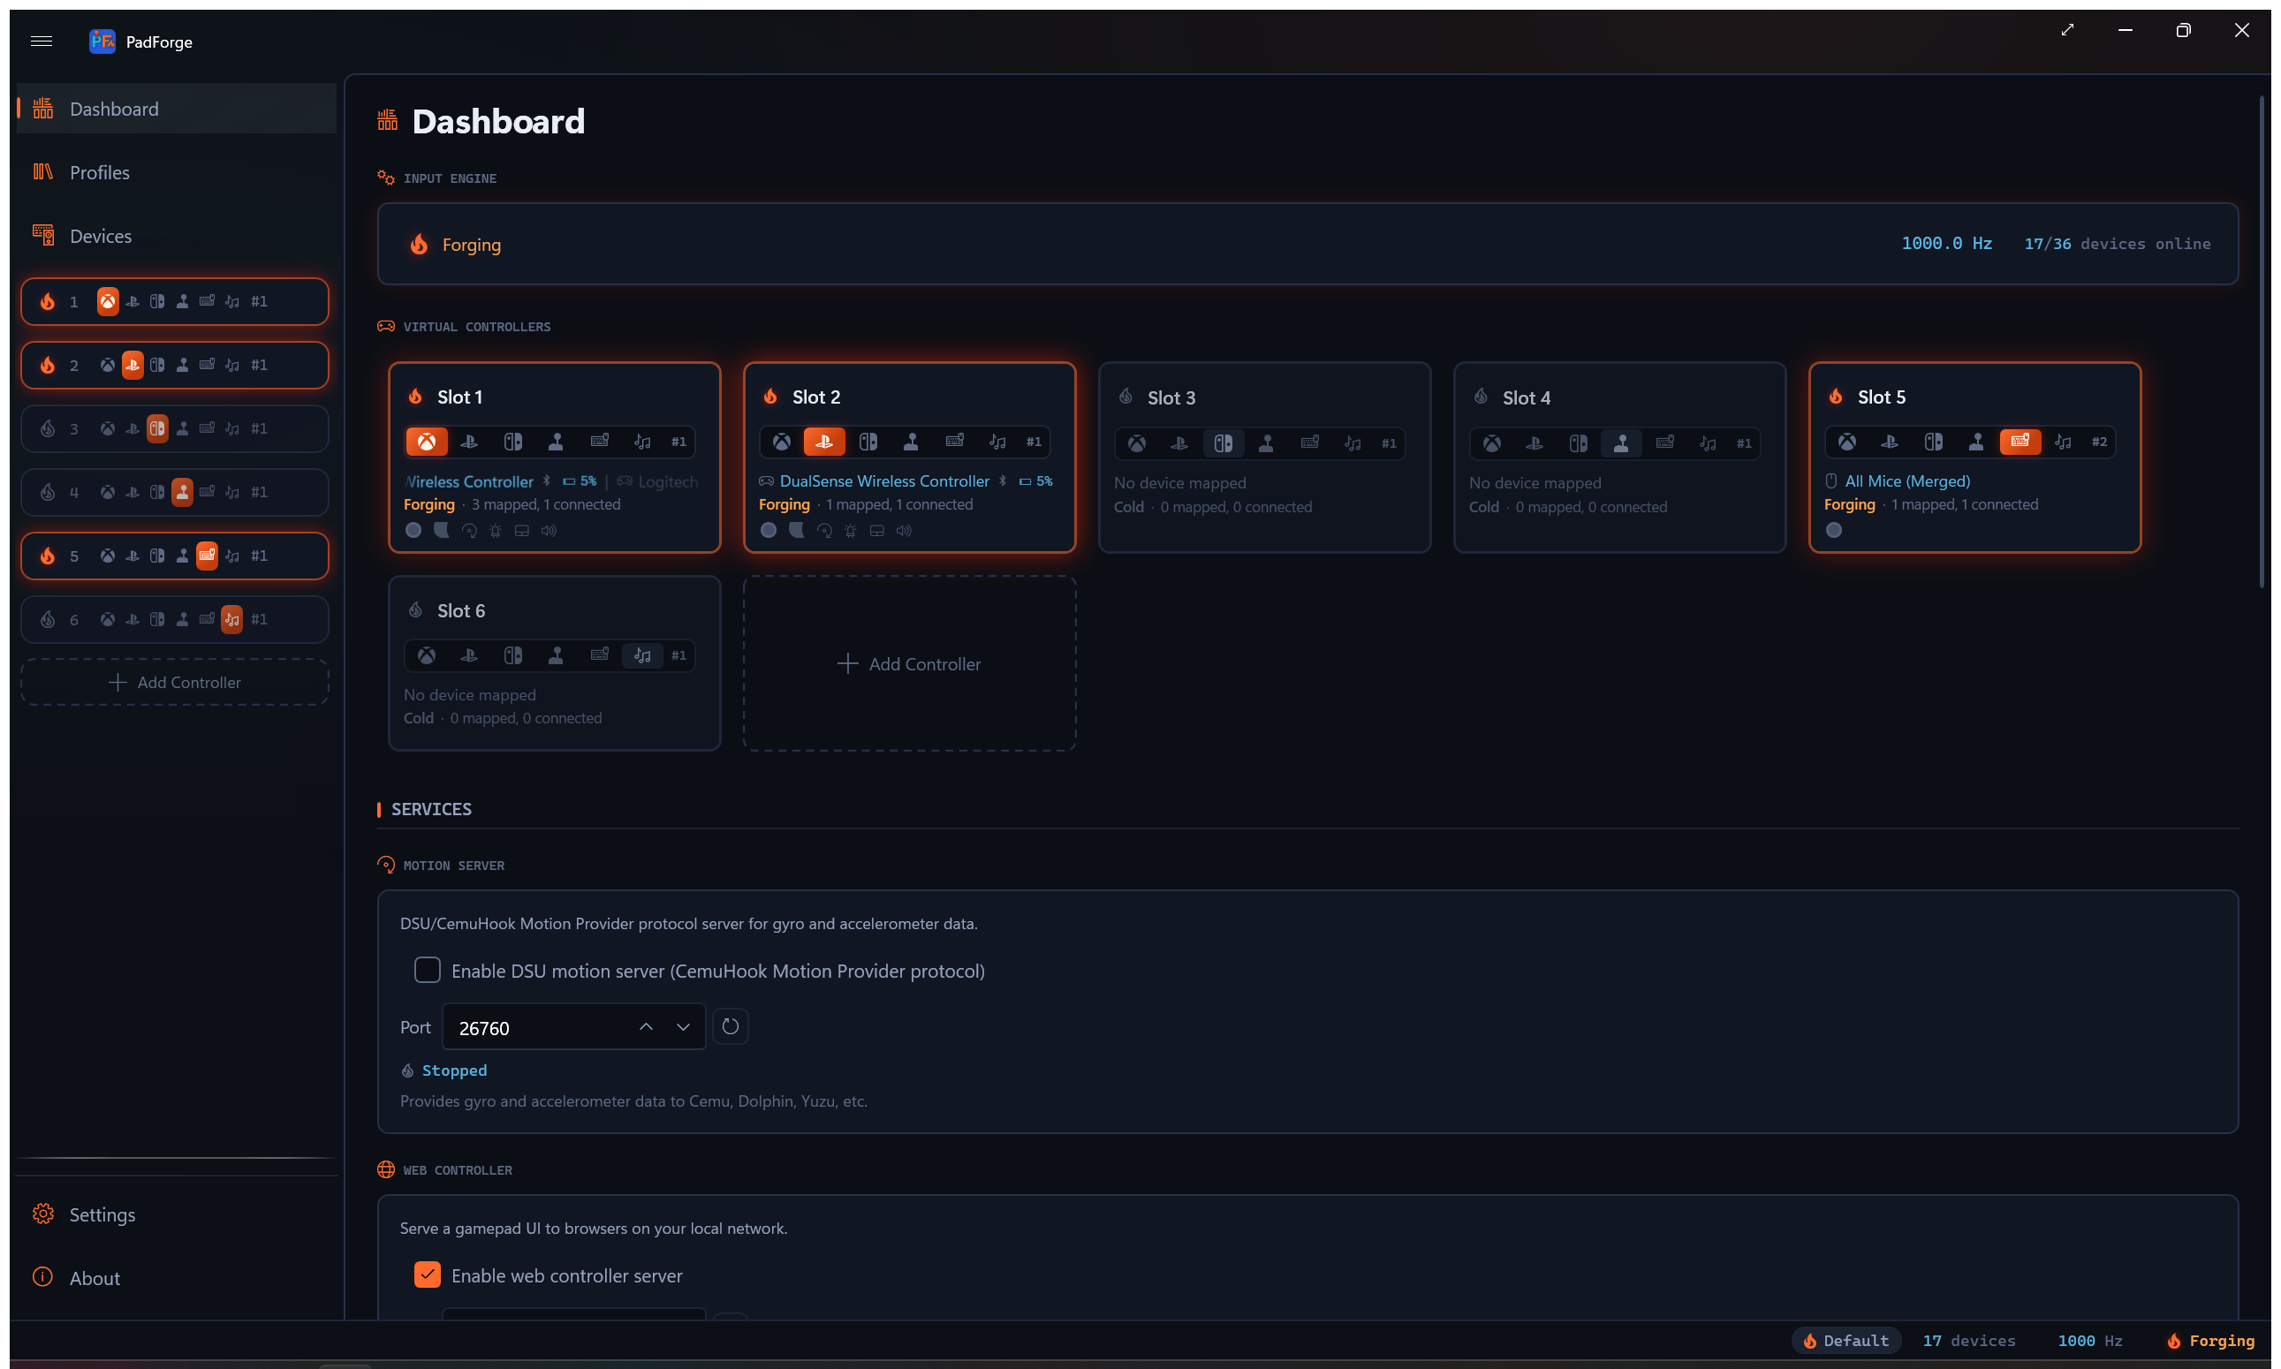This screenshot has height=1369, width=2281.
Task: Toggle Slot 1 flame power in card
Action: pyautogui.click(x=416, y=397)
